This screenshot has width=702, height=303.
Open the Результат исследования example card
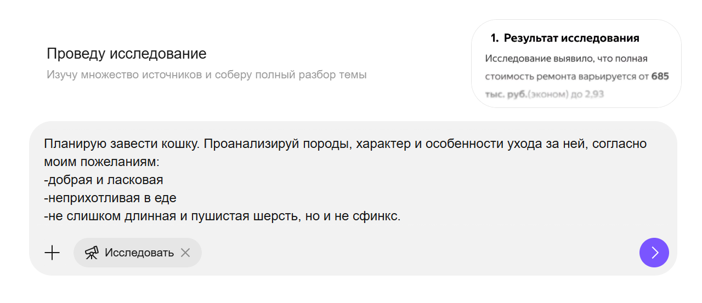tap(576, 64)
